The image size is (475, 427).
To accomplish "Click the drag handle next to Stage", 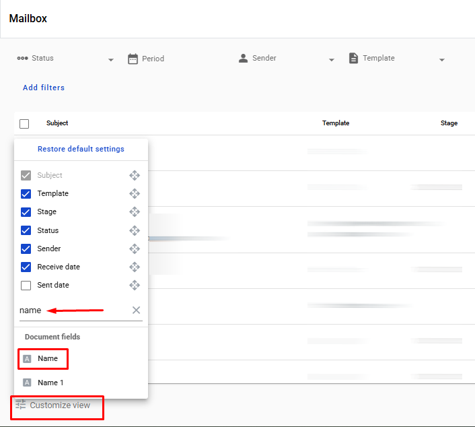I will pos(135,211).
